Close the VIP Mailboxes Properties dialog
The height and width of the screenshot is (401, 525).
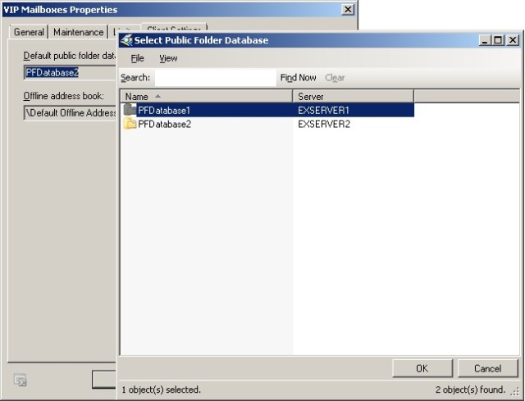pos(348,10)
